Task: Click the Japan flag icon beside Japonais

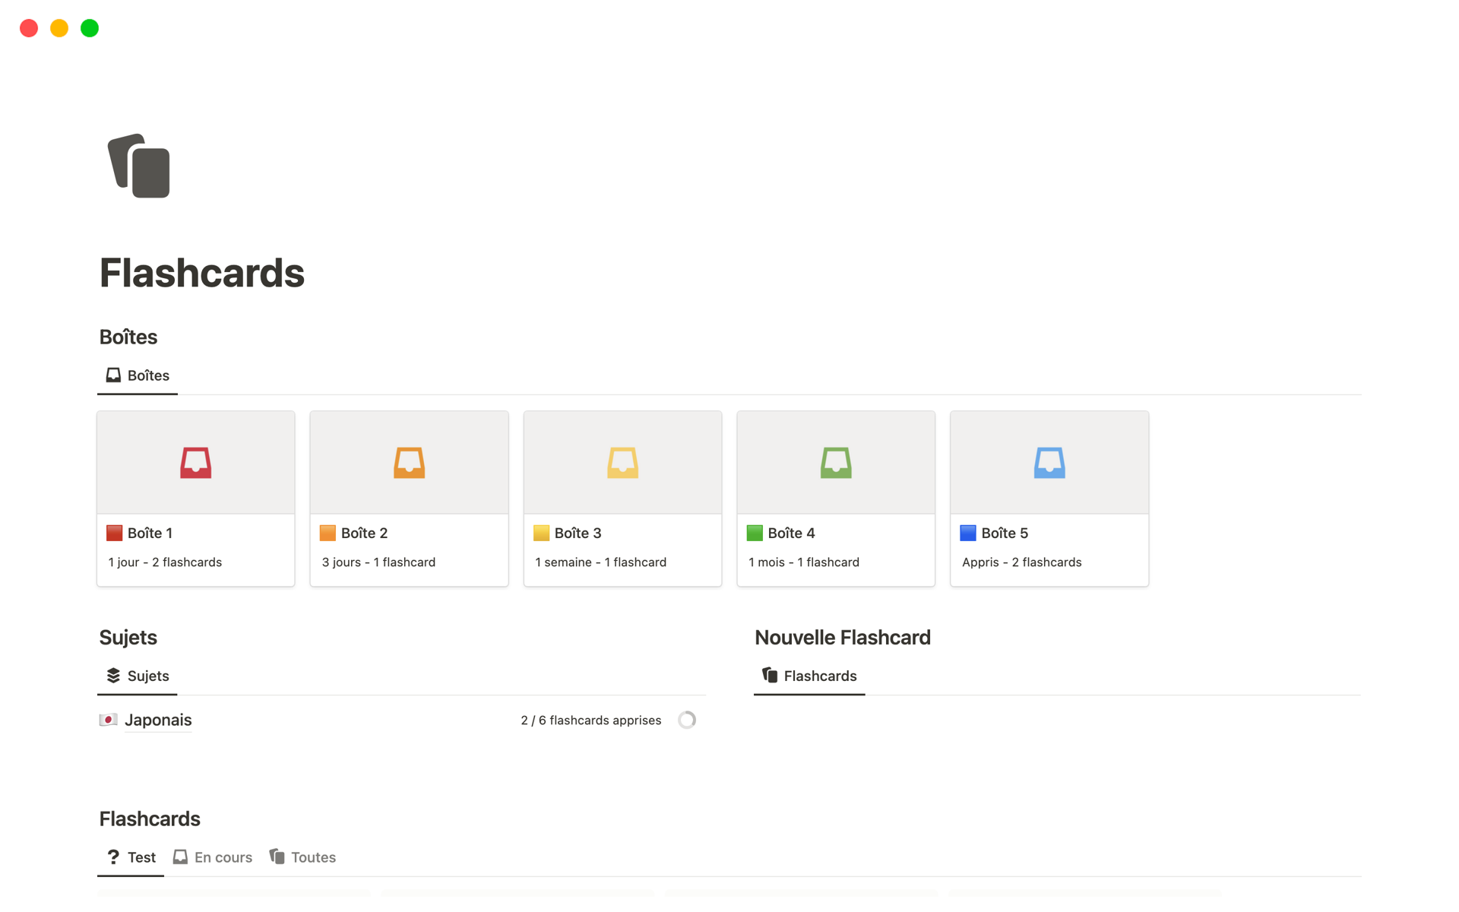Action: point(110,720)
